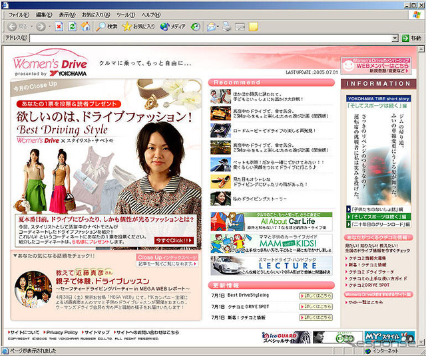This screenshot has width=426, height=356.
Task: Click the Go (移動) green arrow button
Action: point(411,39)
